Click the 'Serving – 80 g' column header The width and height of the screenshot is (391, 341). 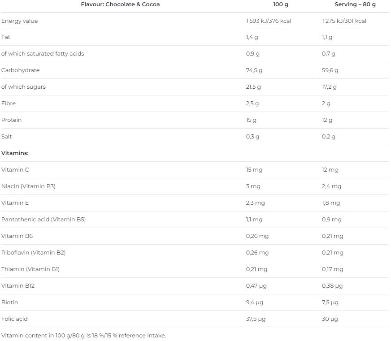click(x=355, y=4)
